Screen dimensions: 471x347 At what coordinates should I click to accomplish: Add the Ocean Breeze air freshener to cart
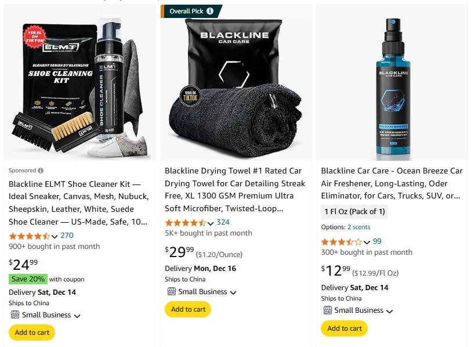pyautogui.click(x=344, y=328)
